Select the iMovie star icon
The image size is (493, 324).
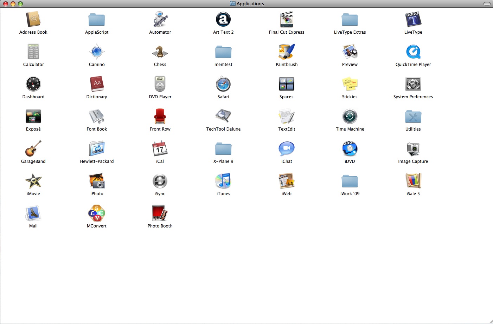pos(33,181)
